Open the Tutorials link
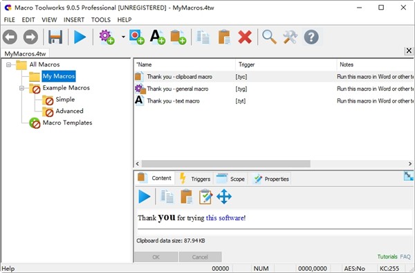This screenshot has height=273, width=415. coord(387,256)
